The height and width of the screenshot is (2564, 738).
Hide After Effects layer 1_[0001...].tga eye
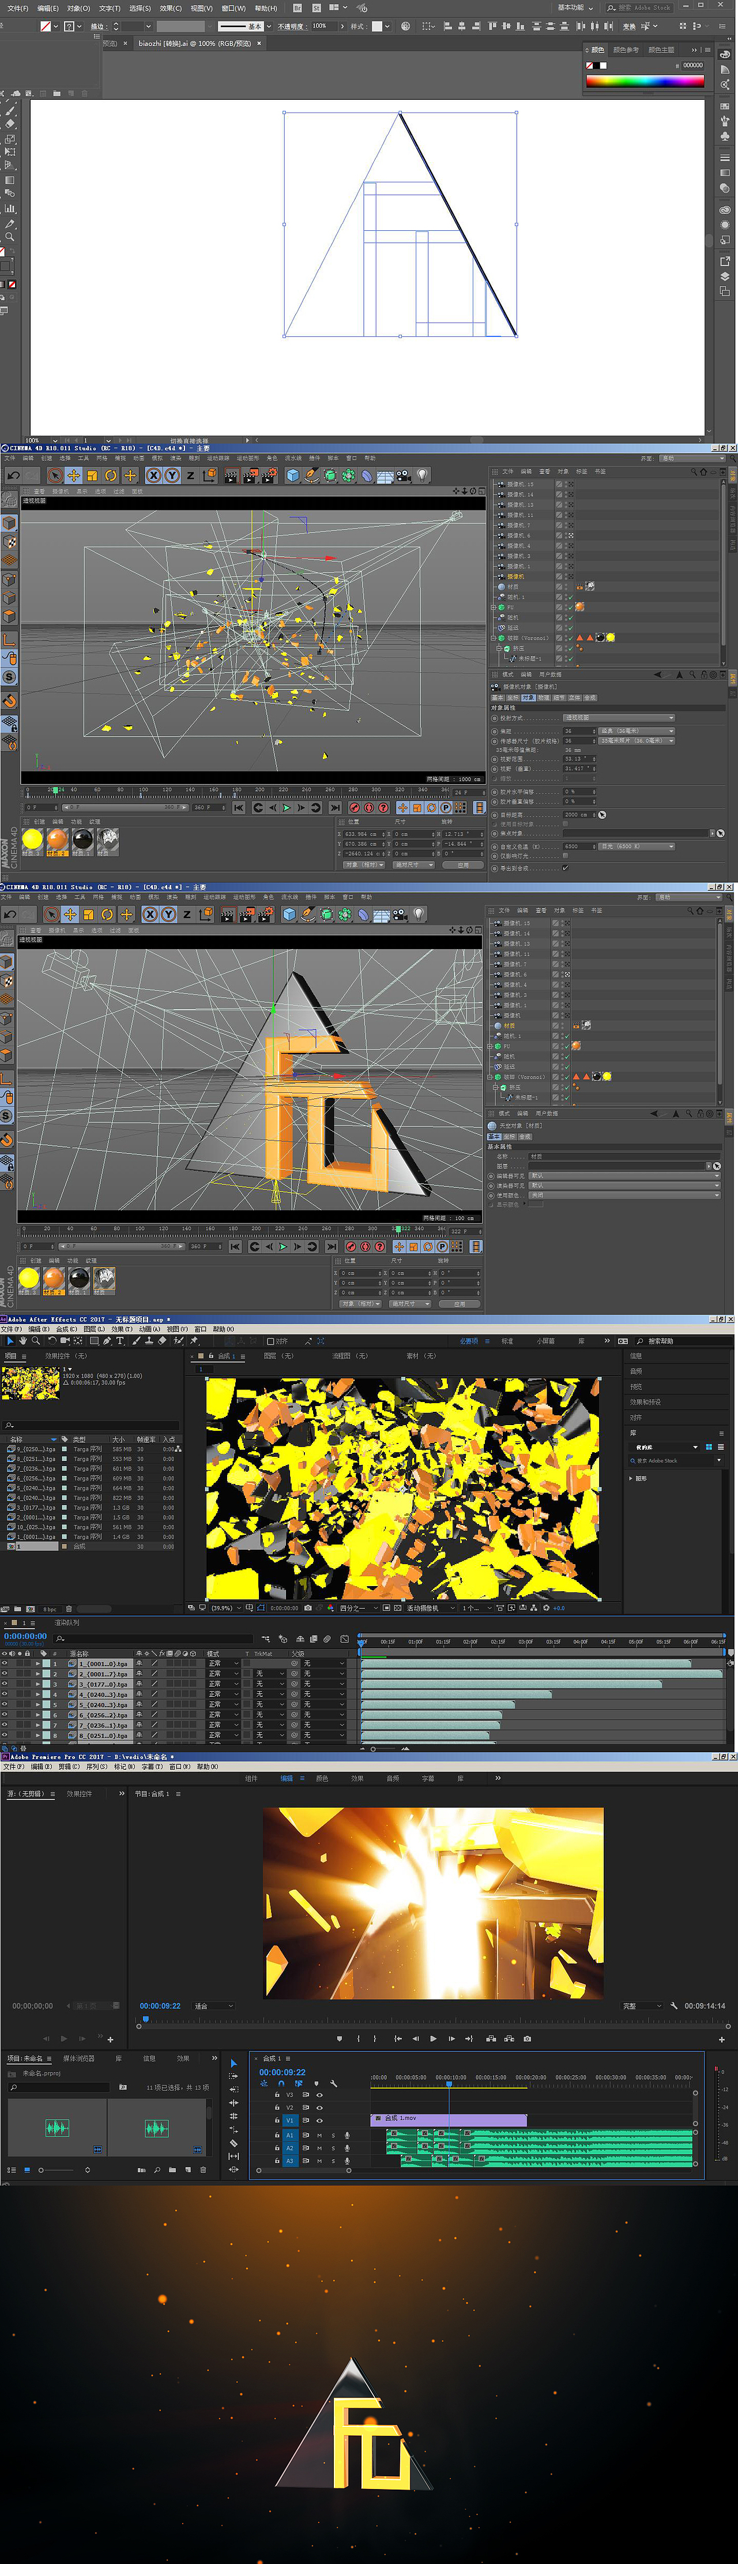[x=5, y=1663]
